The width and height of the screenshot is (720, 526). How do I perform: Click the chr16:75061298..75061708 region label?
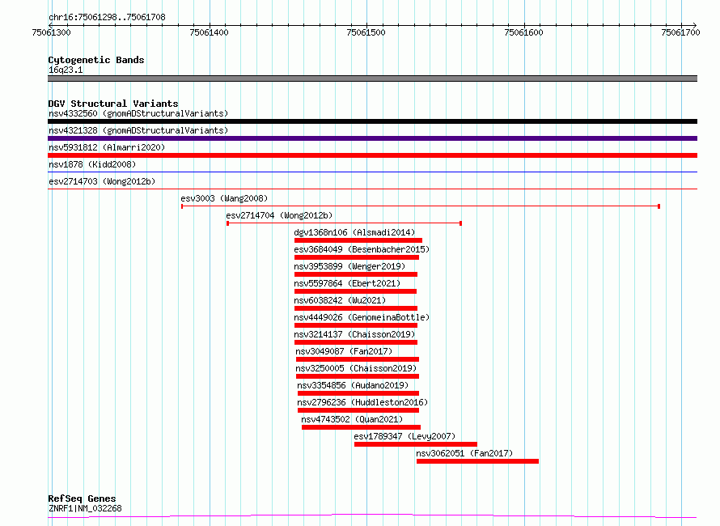107,18
